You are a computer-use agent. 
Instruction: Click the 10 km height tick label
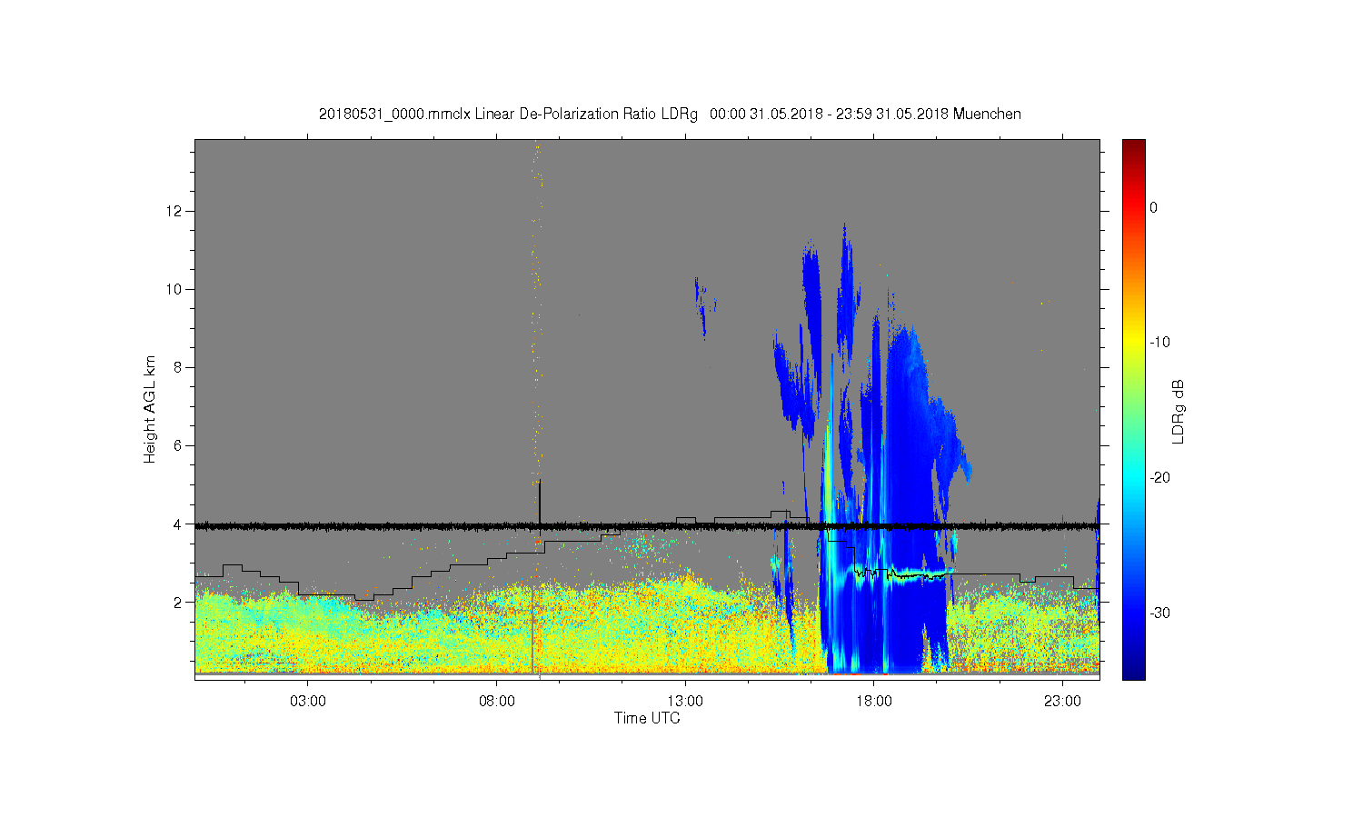pyautogui.click(x=174, y=289)
